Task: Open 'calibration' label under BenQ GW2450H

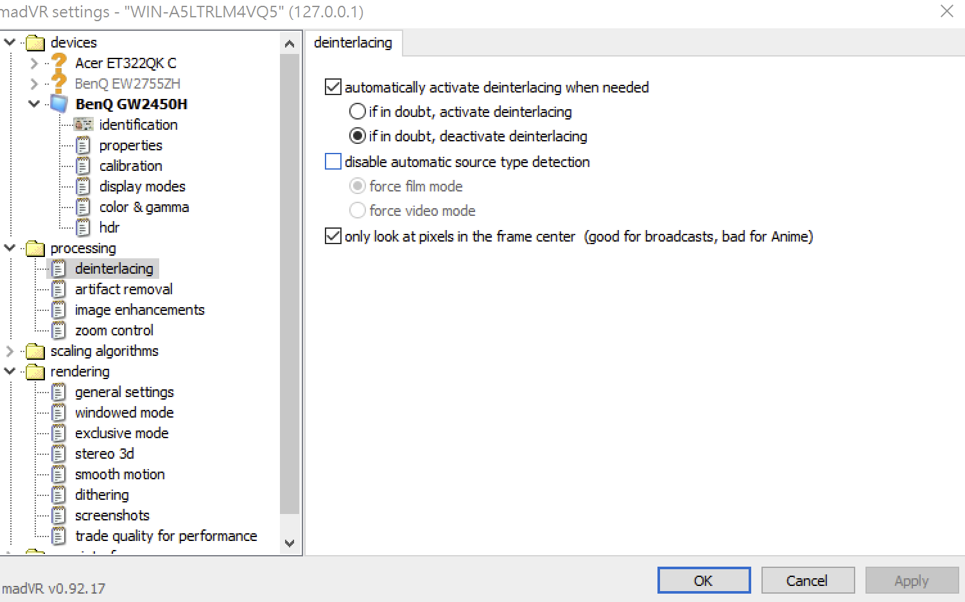Action: click(131, 166)
